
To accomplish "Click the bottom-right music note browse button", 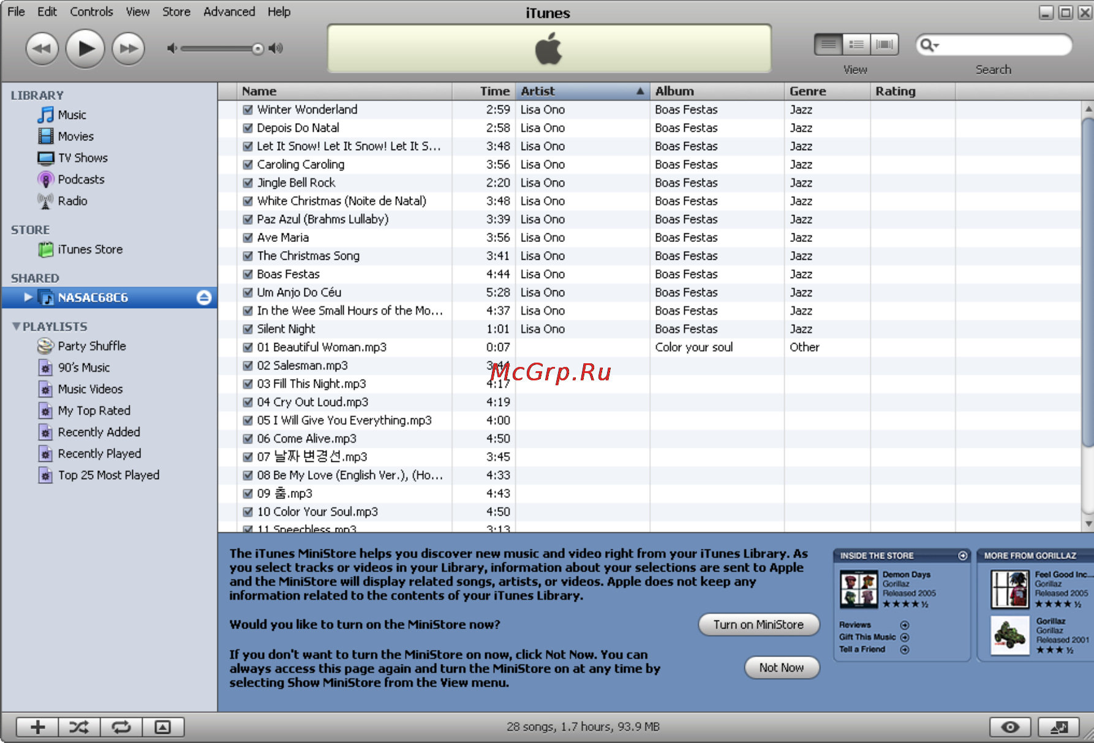I will pyautogui.click(x=1059, y=727).
